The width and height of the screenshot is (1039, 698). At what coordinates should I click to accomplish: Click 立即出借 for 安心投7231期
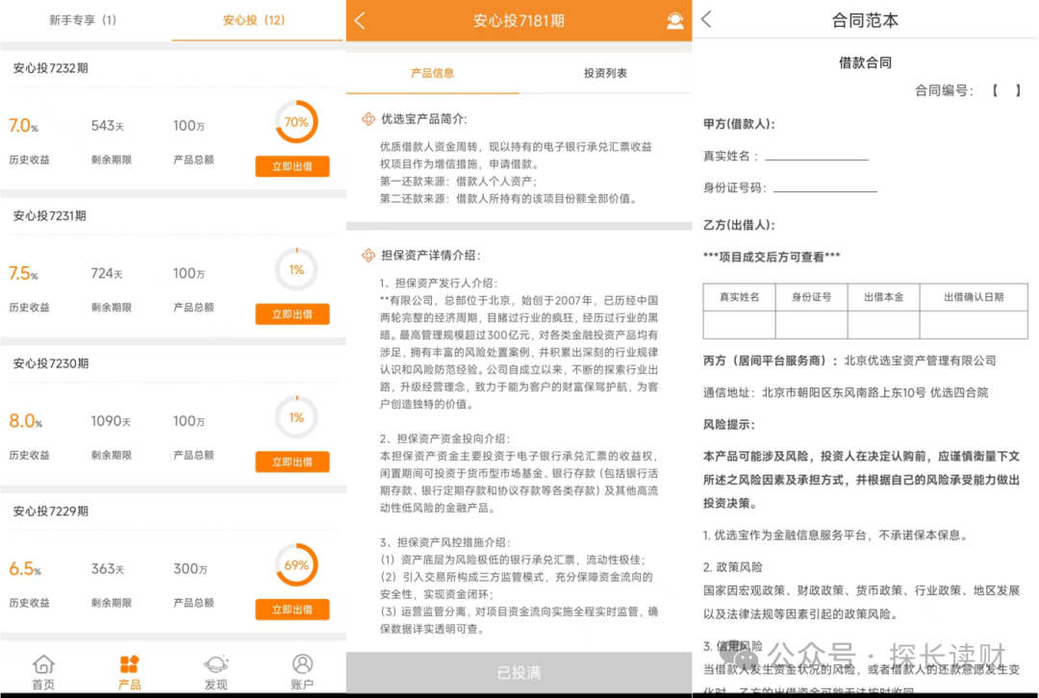click(292, 313)
